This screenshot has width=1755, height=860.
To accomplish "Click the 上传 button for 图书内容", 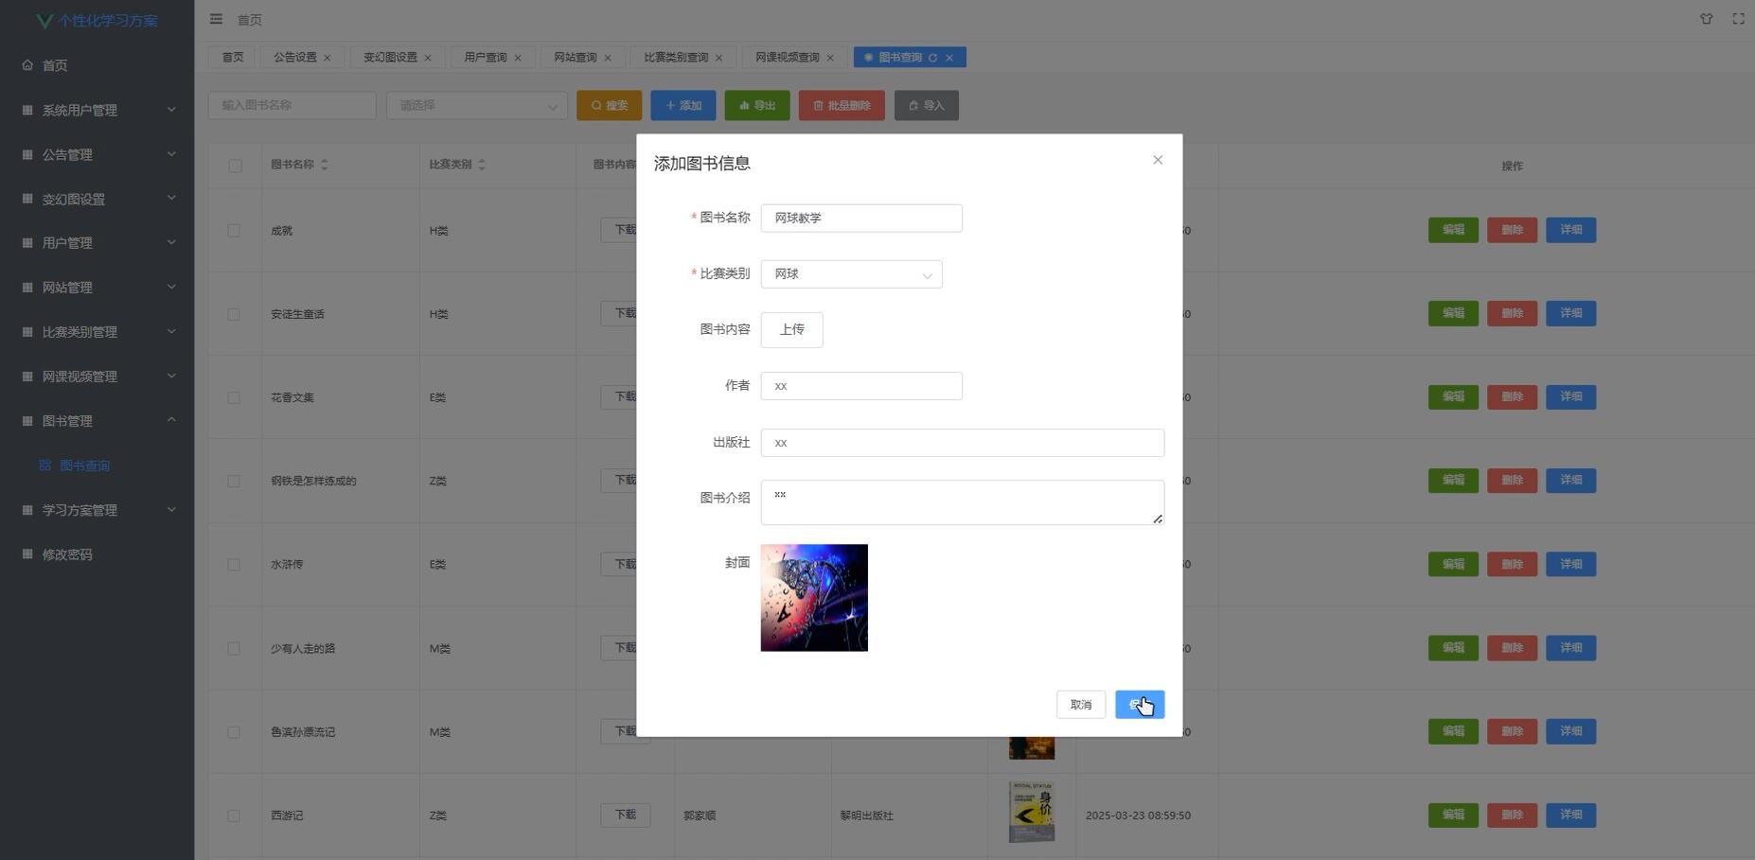I will (x=791, y=328).
